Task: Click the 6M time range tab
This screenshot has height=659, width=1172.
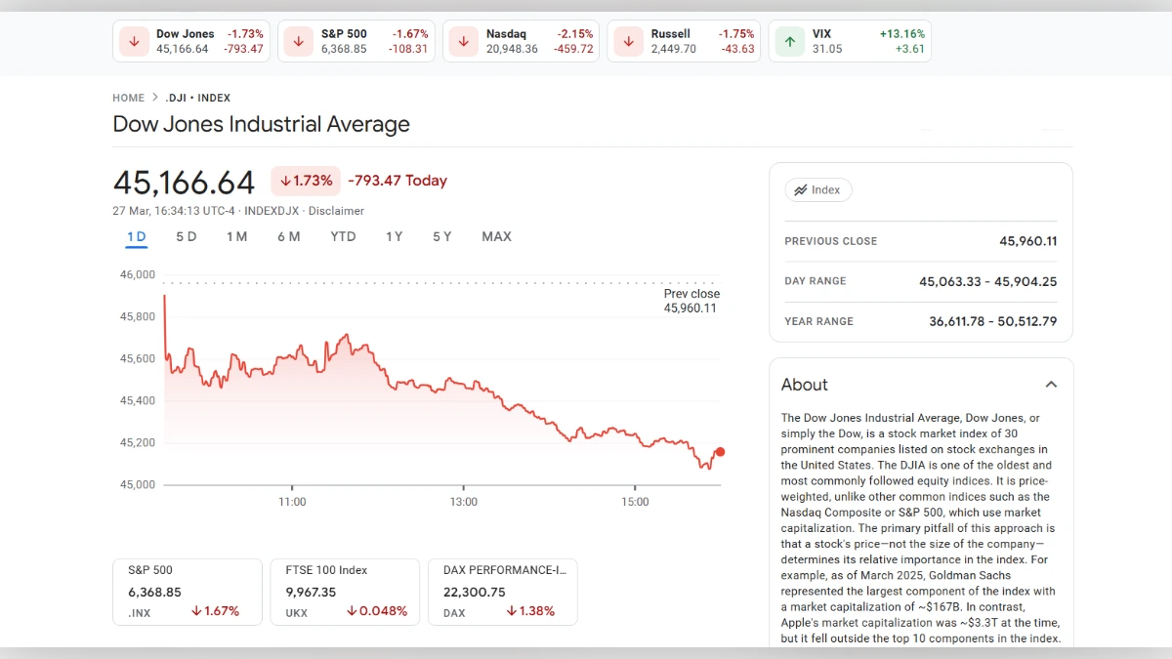Action: coord(289,236)
